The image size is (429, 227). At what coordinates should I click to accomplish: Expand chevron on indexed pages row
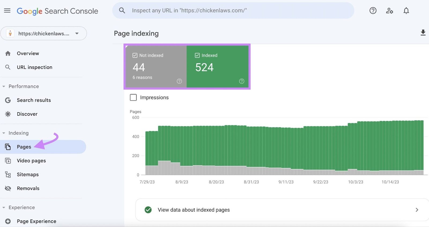point(417,210)
